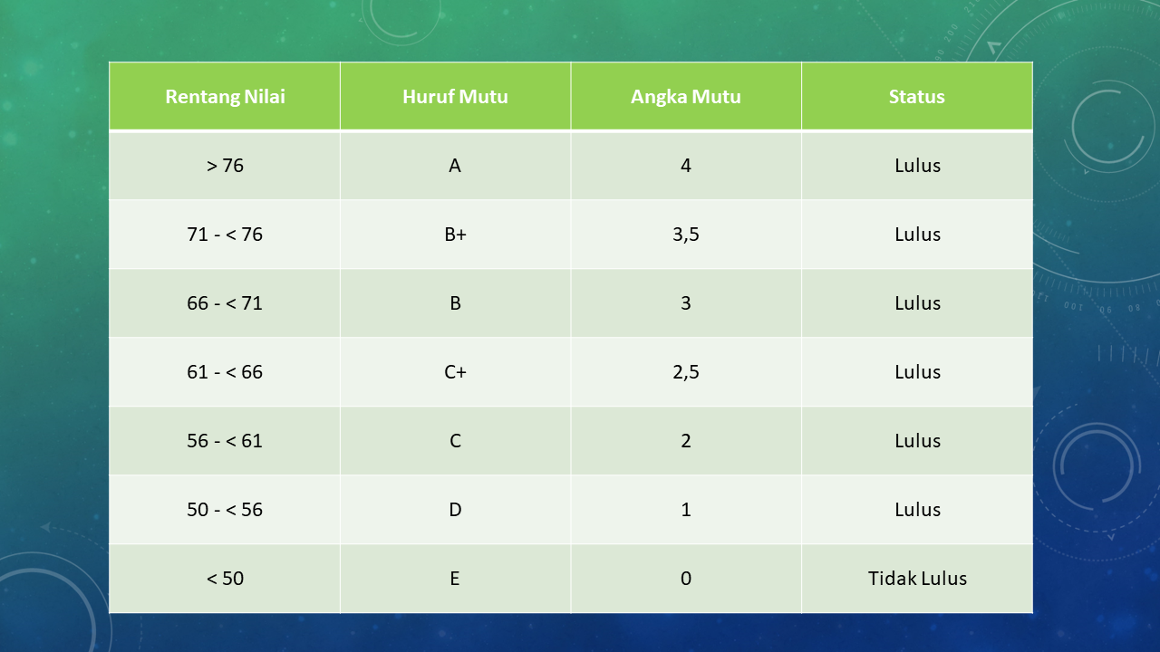The width and height of the screenshot is (1160, 652).
Task: Click the "61 - < 66" range cell
Action: [225, 372]
